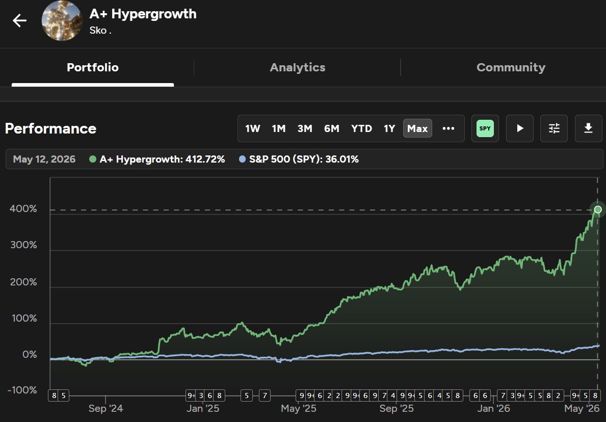Screen dimensions: 606x422
Task: Click the blue S&P 500 legend dot
Action: click(242, 159)
